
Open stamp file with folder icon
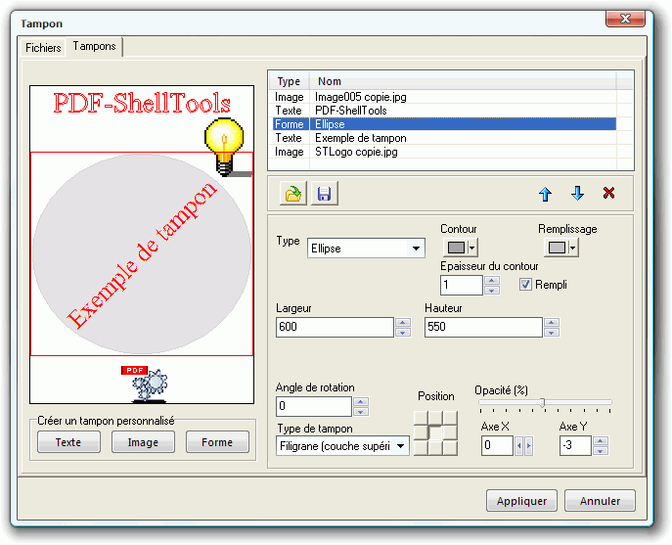pos(293,194)
